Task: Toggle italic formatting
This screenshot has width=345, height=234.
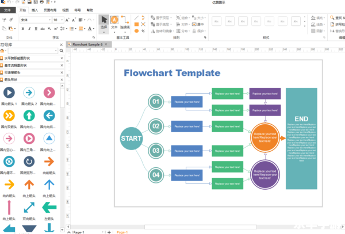Action: (x=29, y=29)
